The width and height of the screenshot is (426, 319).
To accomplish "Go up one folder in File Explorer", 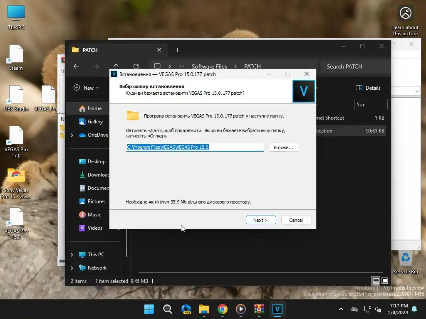I will [x=116, y=66].
